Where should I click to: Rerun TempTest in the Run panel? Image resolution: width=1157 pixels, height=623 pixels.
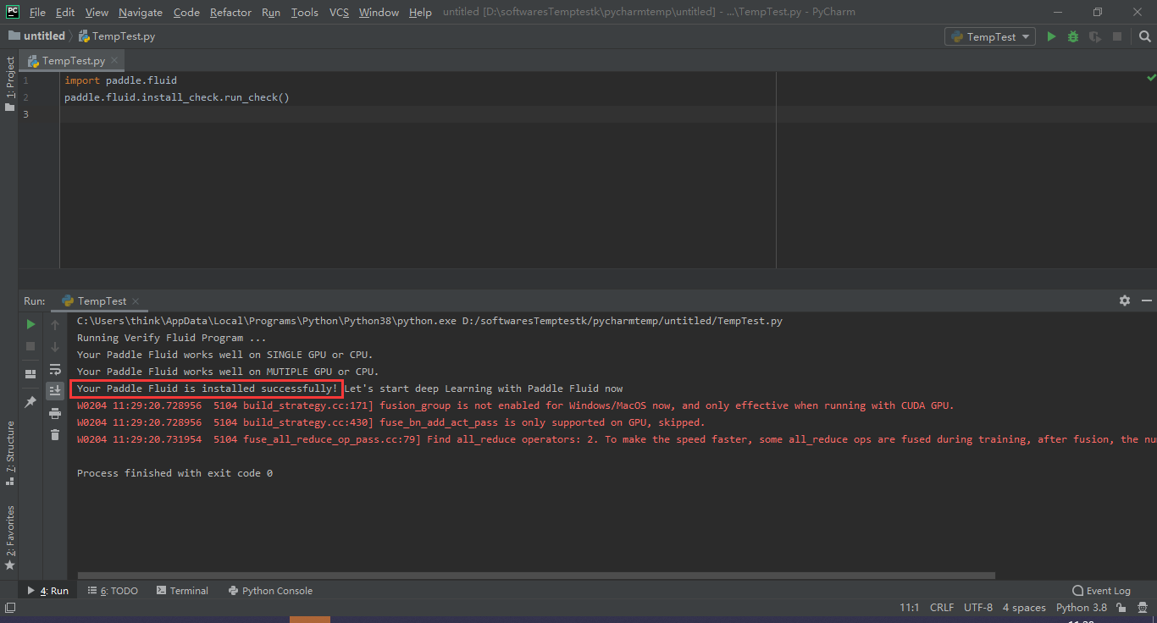30,324
